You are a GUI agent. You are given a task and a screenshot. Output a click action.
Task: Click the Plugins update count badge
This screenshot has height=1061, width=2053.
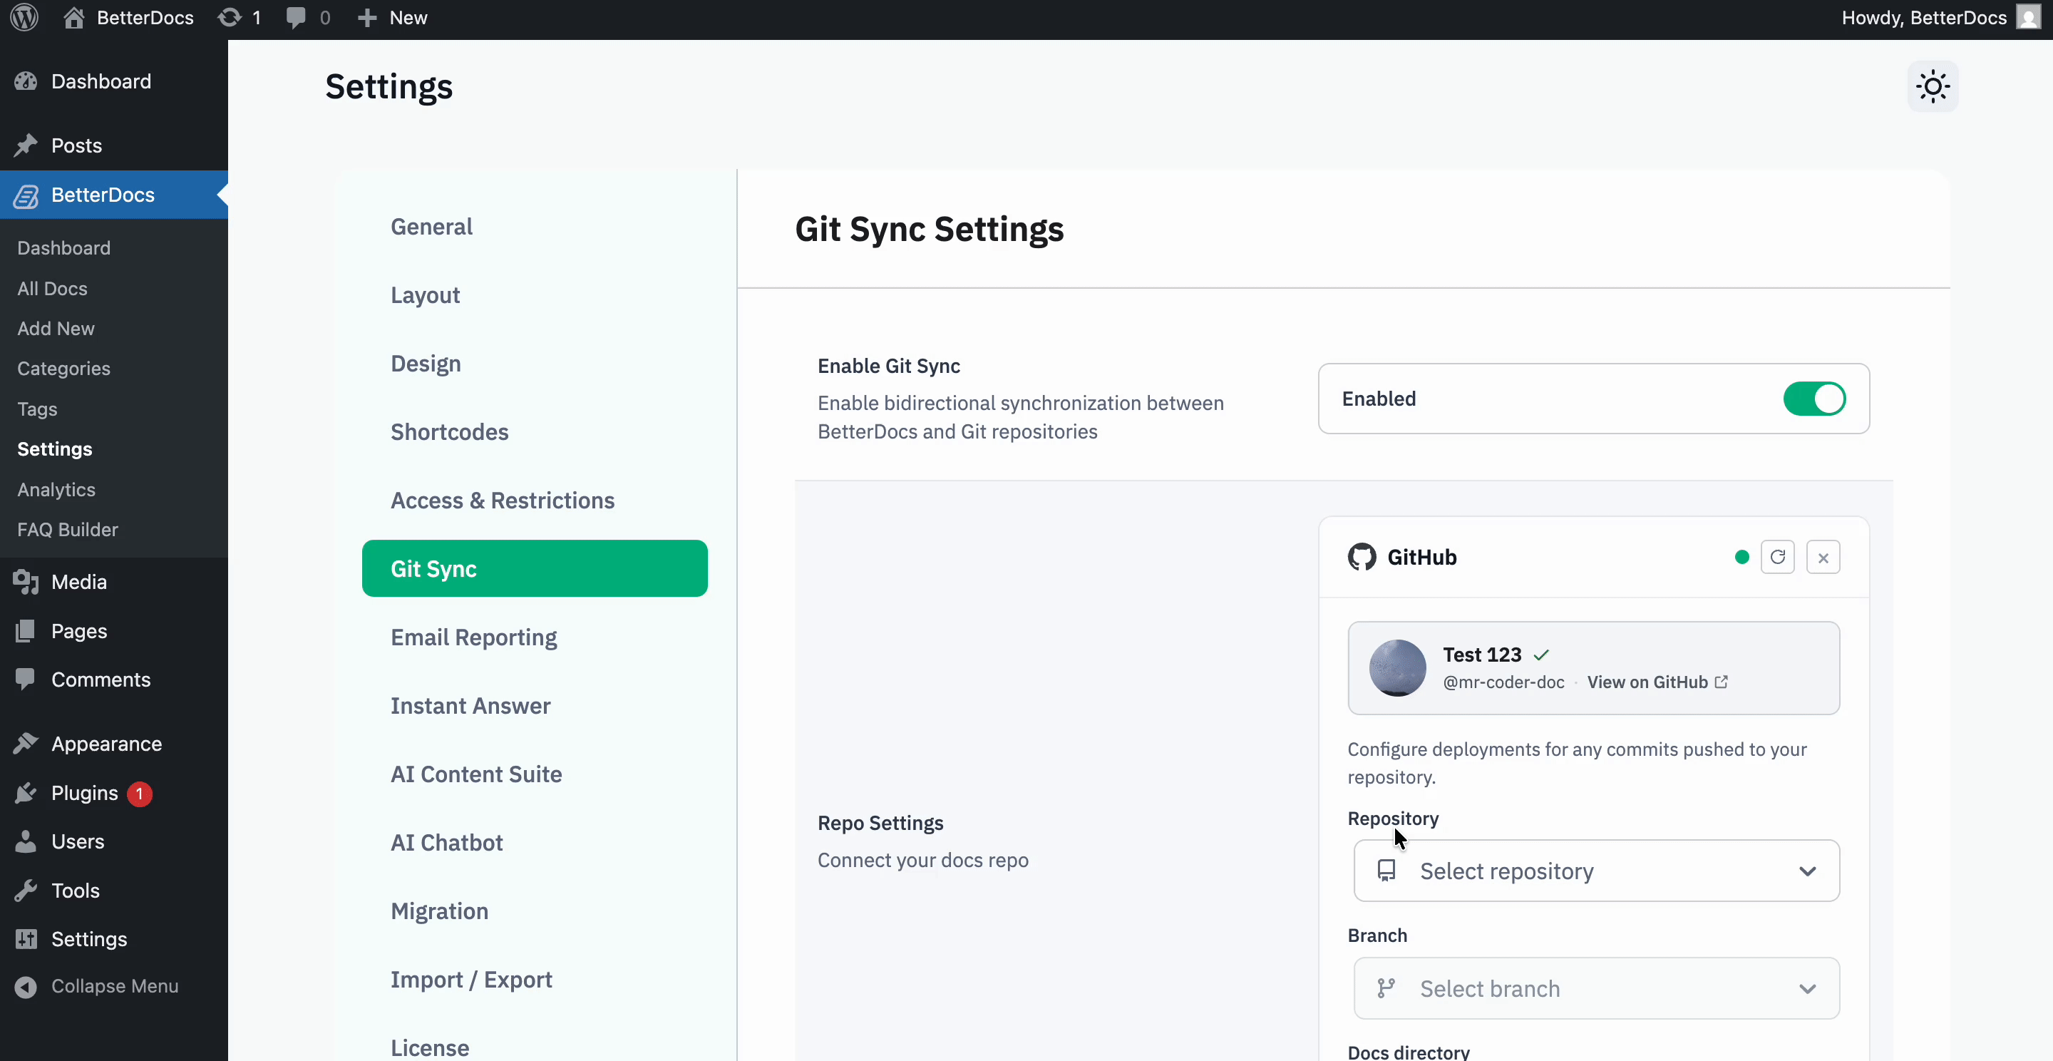click(x=140, y=794)
